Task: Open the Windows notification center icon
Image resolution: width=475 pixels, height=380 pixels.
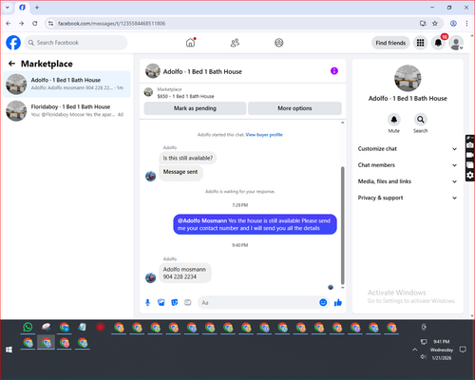Action: click(463, 350)
